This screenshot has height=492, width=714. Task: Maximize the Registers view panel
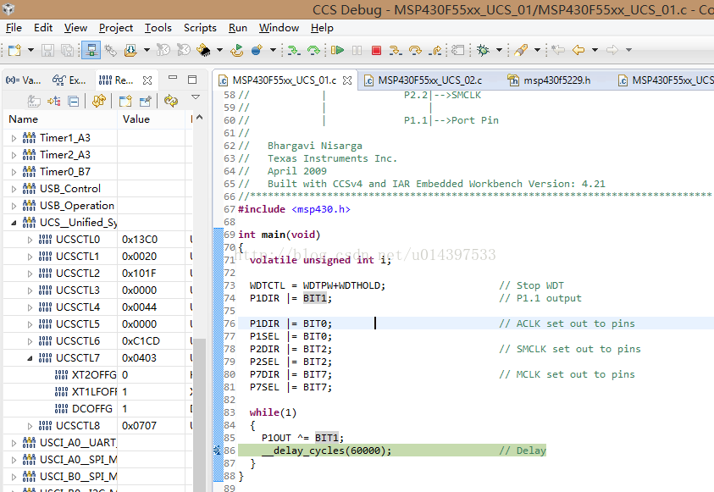click(x=192, y=80)
